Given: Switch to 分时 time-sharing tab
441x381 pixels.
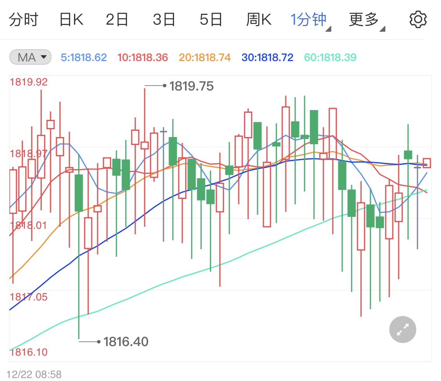Looking at the screenshot, I should click(x=24, y=20).
